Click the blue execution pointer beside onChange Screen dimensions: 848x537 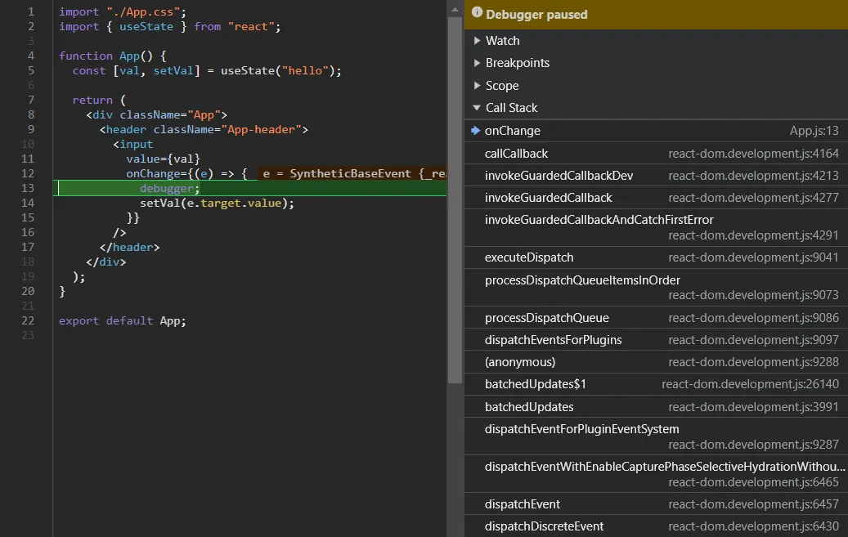point(475,130)
